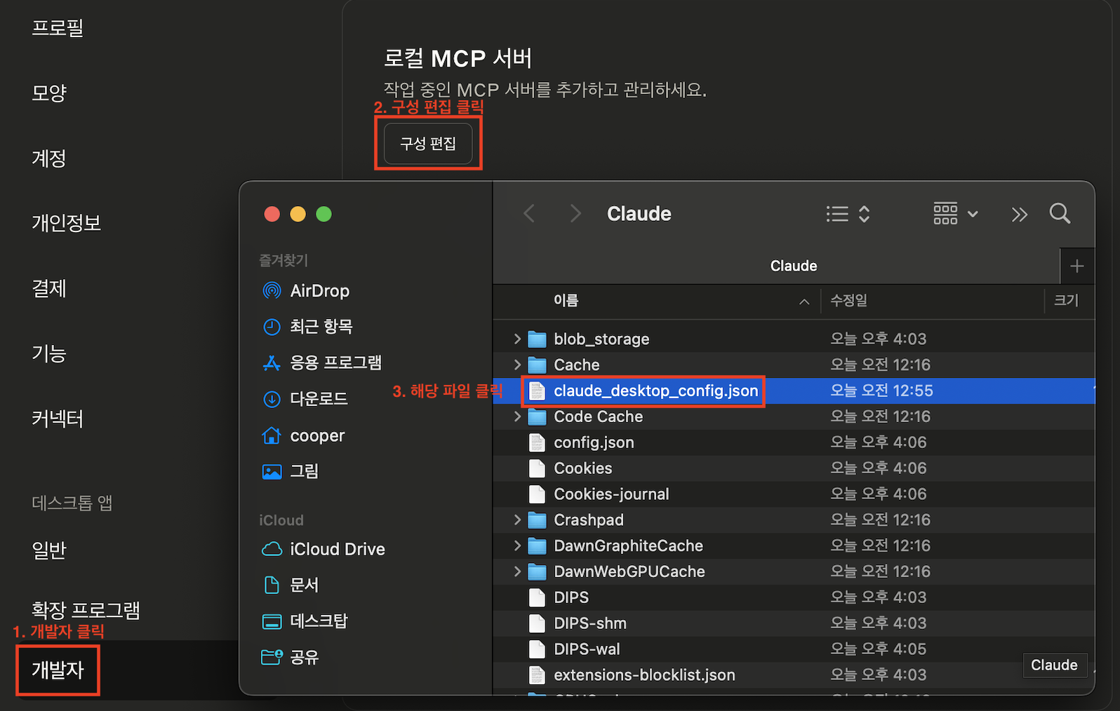Image resolution: width=1120 pixels, height=711 pixels.
Task: Open Finder search magnifier
Action: pos(1060,213)
